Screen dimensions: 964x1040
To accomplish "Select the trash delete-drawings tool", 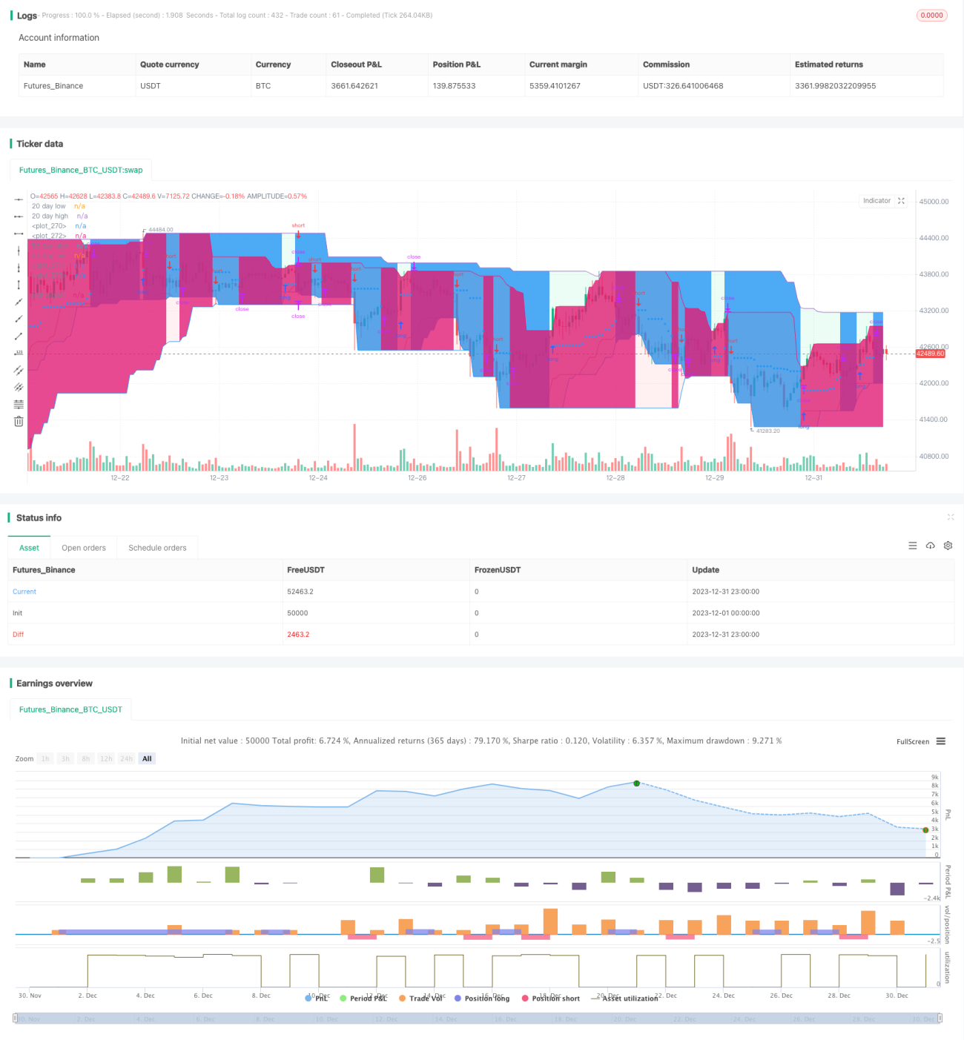I will [x=19, y=421].
